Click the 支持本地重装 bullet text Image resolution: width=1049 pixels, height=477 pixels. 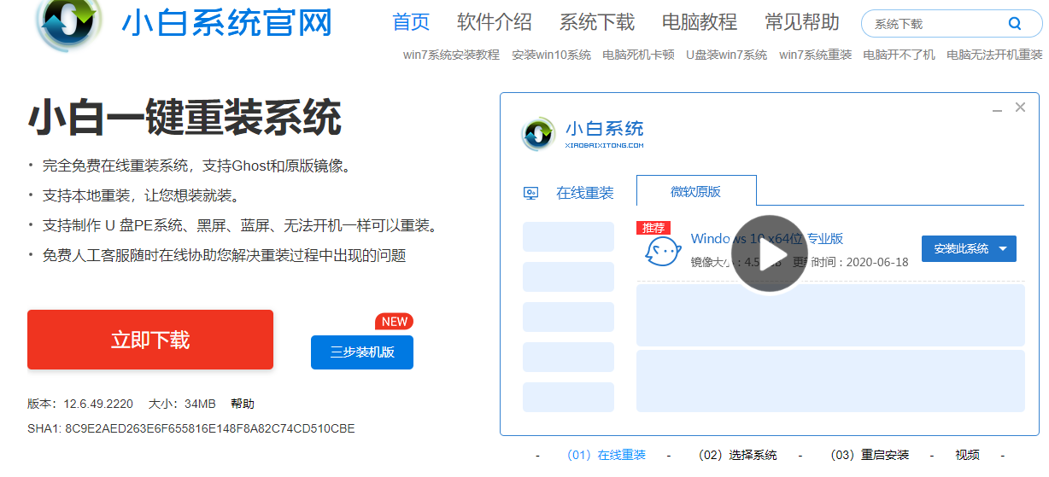[x=141, y=195]
